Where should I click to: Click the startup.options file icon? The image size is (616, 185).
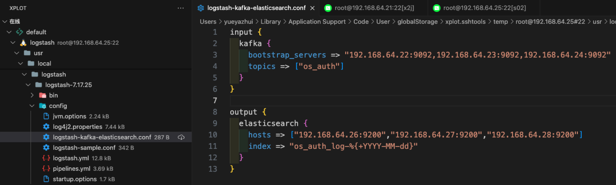click(x=46, y=179)
